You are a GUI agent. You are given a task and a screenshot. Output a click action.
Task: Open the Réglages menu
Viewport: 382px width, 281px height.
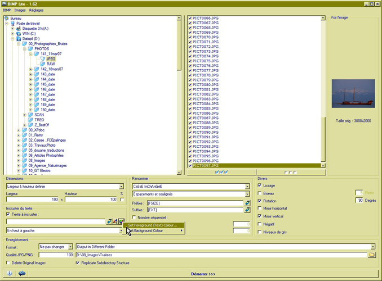click(36, 10)
